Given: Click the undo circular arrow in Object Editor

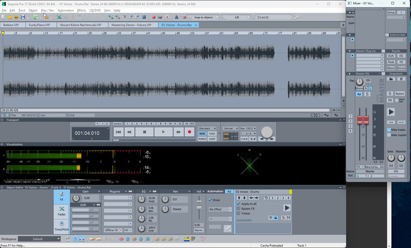Looking at the screenshot, I should click(266, 198).
